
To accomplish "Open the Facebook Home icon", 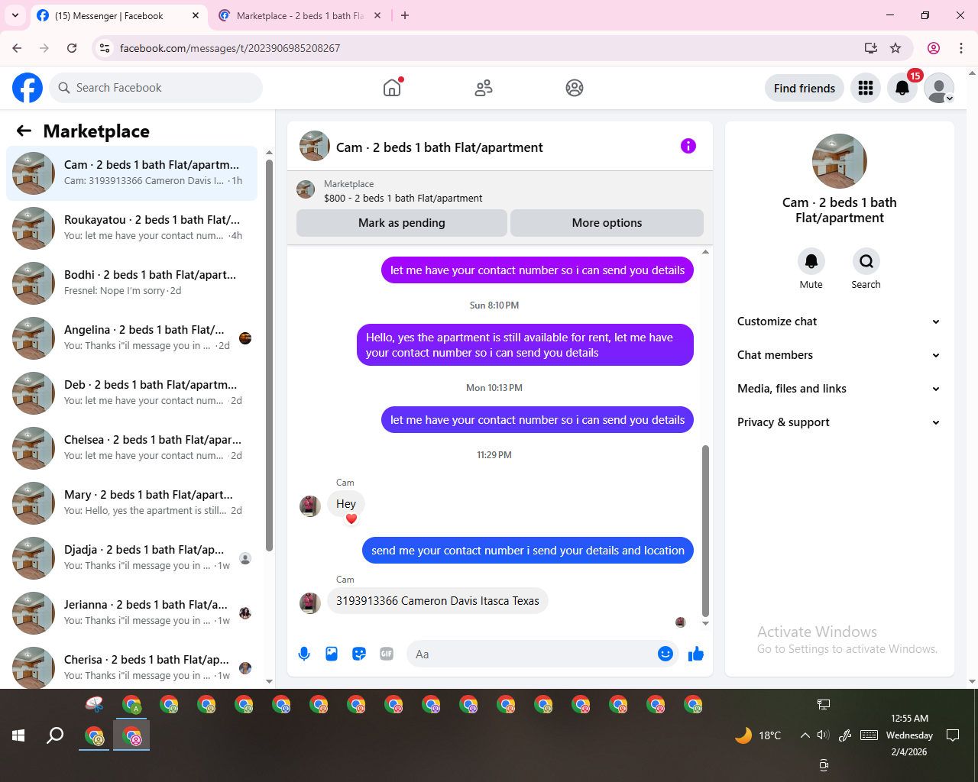I will point(392,88).
